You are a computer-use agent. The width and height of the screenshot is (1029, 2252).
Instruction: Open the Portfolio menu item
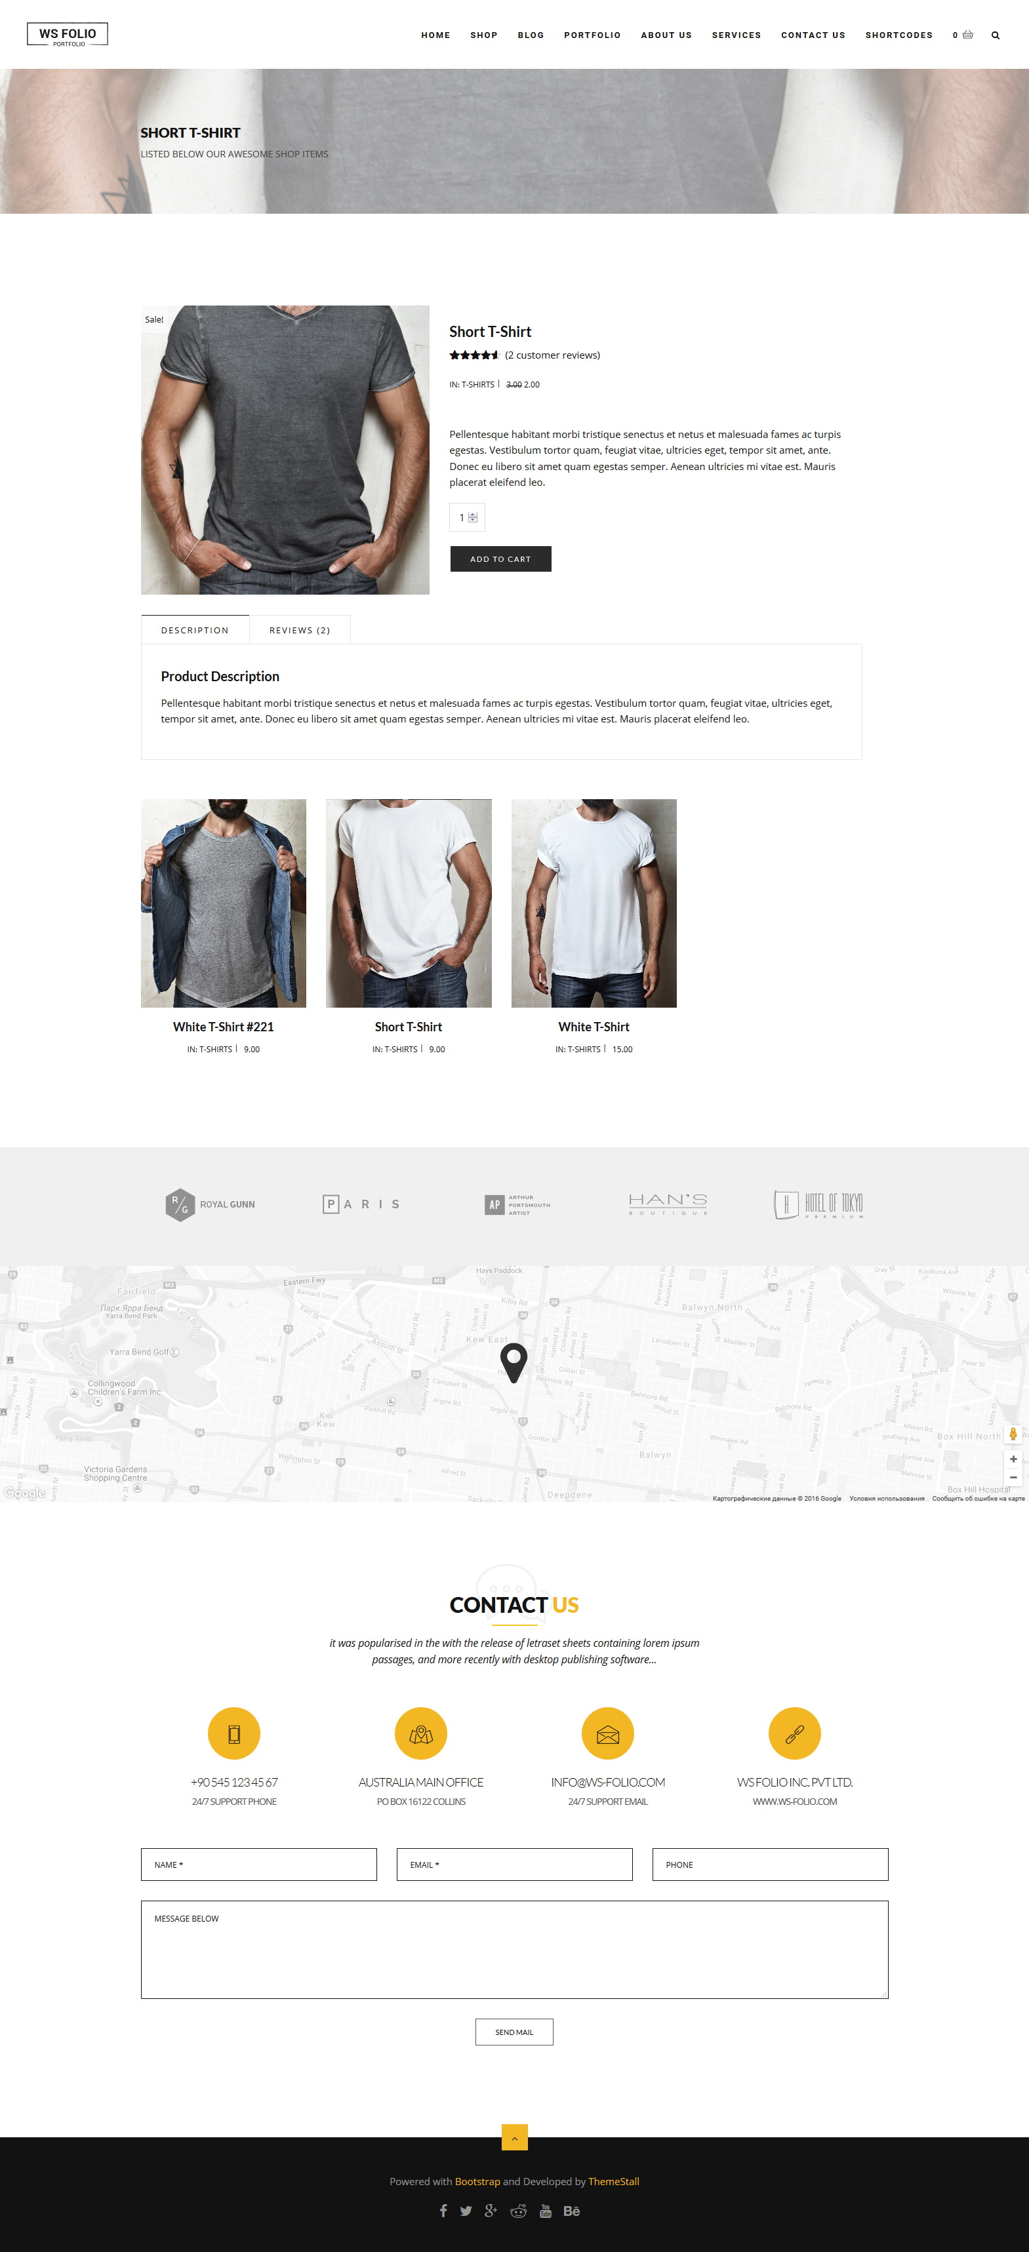pos(592,35)
